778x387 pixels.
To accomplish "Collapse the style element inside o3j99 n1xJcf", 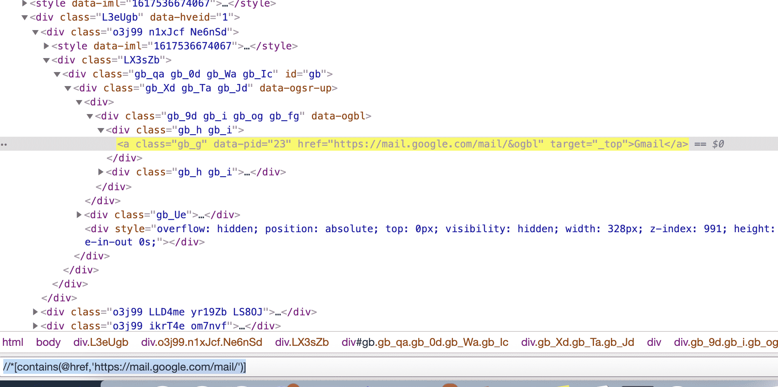I will [x=46, y=46].
